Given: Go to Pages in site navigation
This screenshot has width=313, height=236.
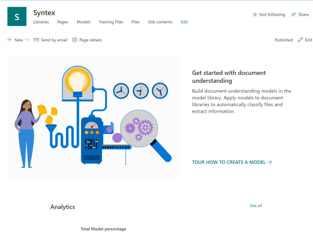Looking at the screenshot, I should tap(63, 22).
